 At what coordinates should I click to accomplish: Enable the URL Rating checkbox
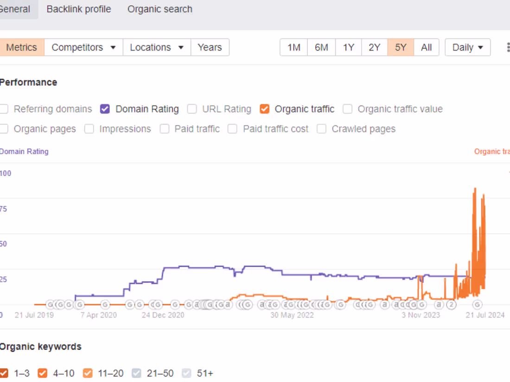pyautogui.click(x=192, y=109)
